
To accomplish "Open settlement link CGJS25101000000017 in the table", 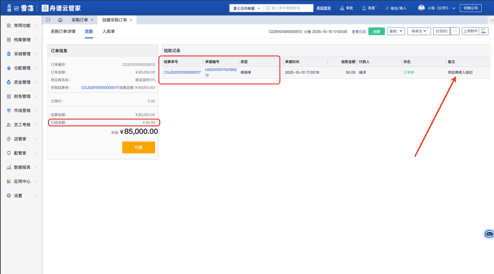I will (182, 73).
